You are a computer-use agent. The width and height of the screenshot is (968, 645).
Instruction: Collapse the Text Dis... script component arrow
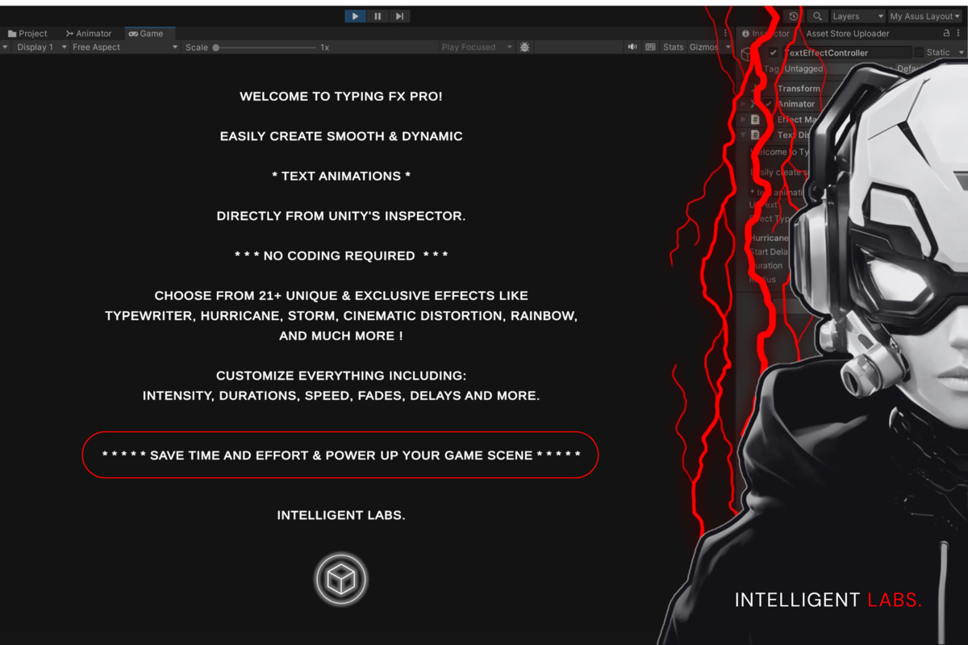tap(743, 135)
